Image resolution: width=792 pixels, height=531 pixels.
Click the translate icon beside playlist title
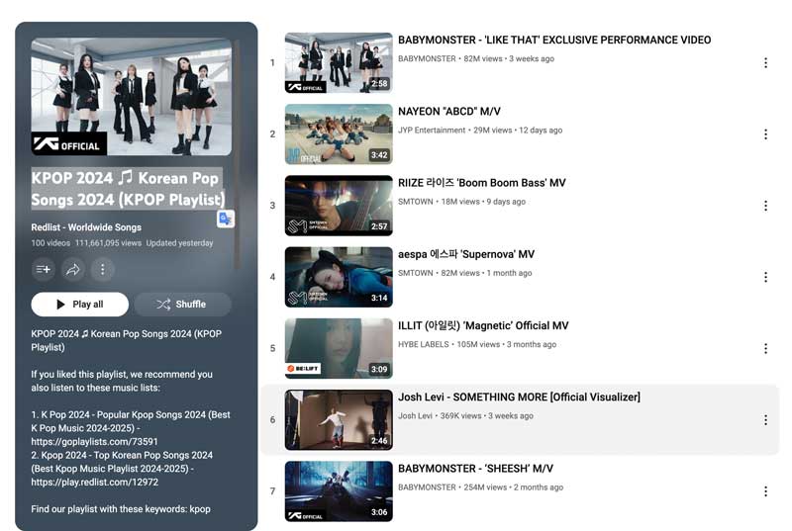[226, 219]
